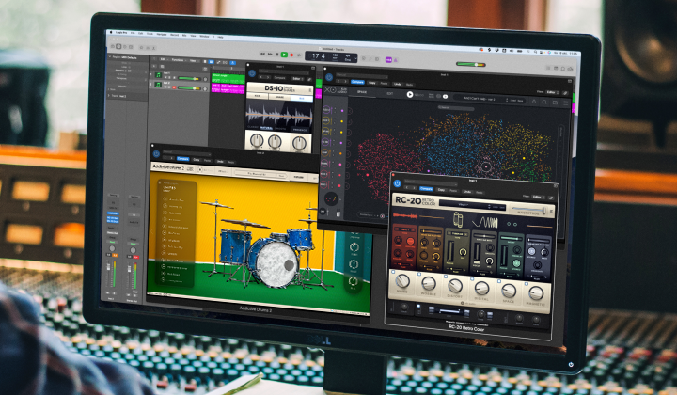677x395 pixels.
Task: Click the transport Stop button
Action: (x=276, y=55)
